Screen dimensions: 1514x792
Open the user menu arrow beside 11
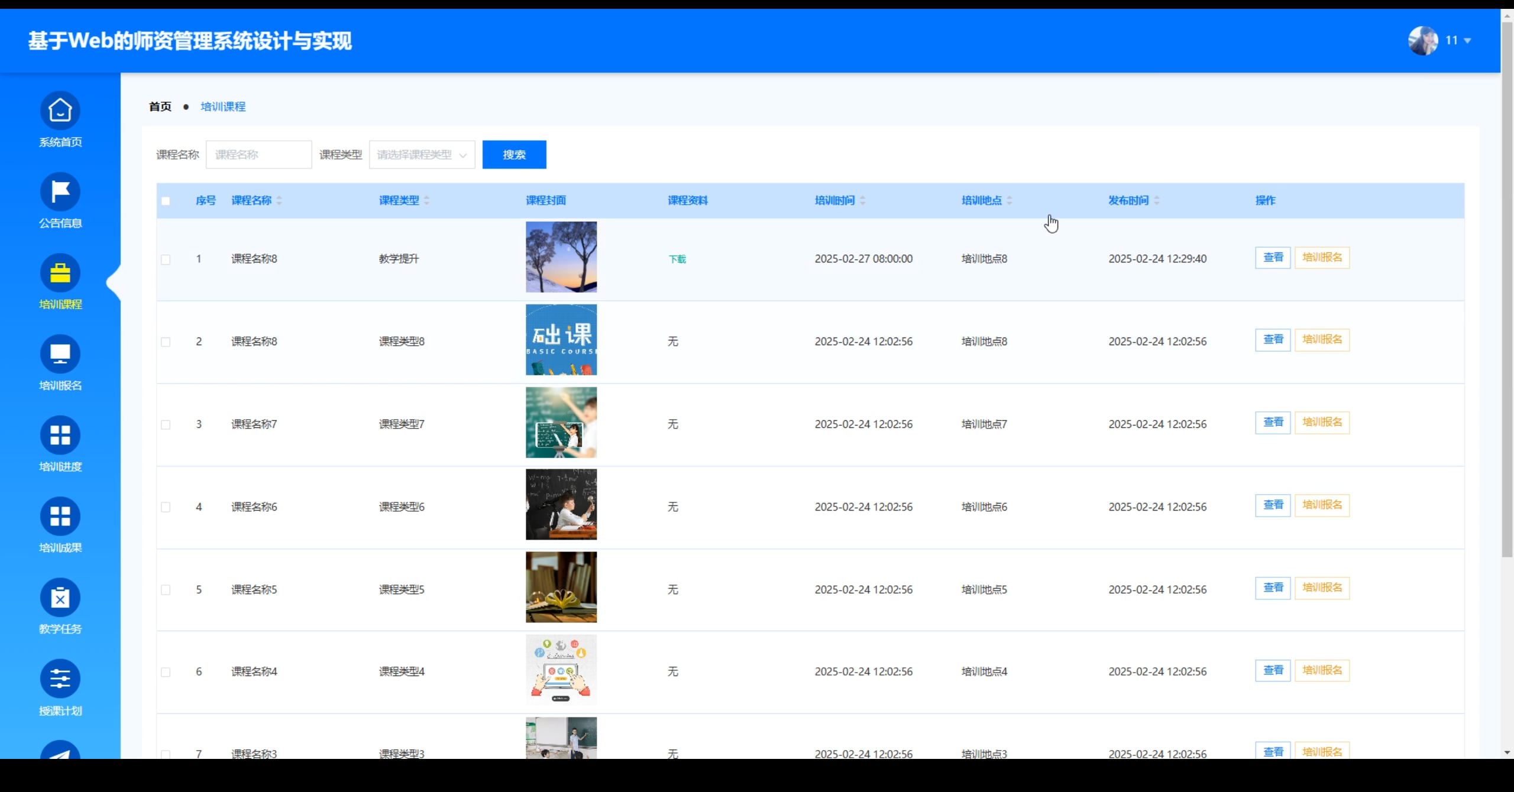click(x=1467, y=41)
